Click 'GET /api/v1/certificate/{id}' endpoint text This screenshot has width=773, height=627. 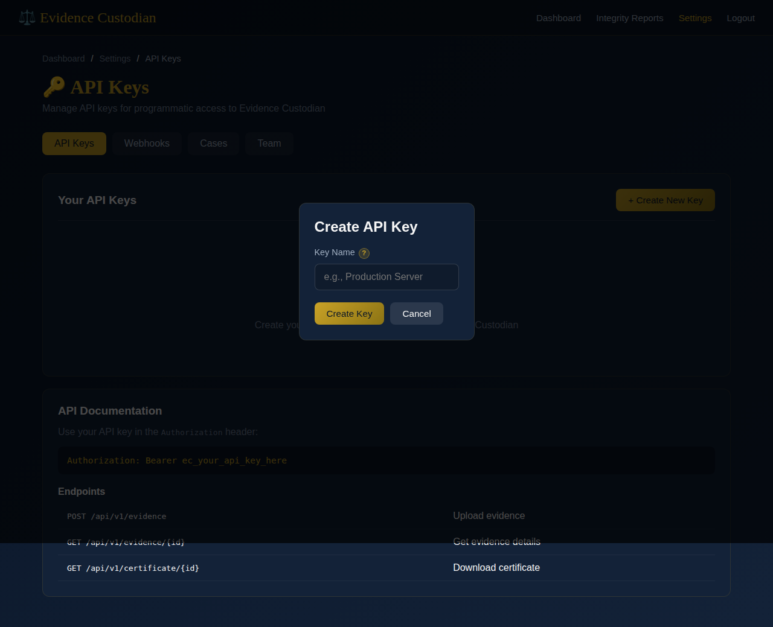pyautogui.click(x=133, y=568)
